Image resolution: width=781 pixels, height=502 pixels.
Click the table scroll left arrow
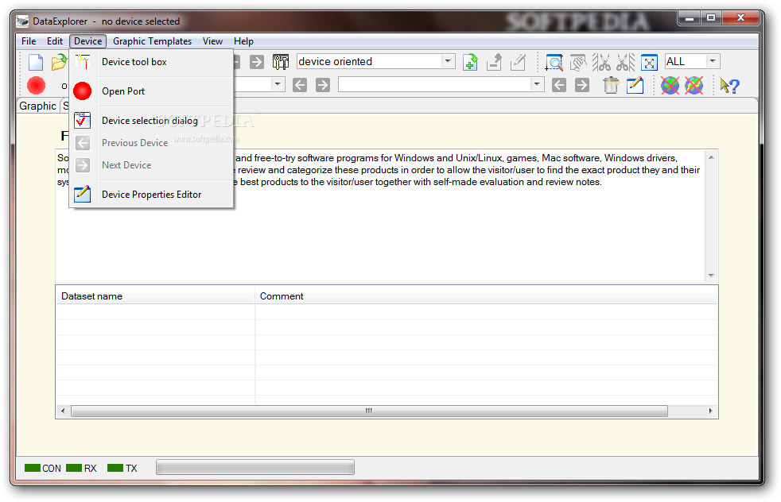point(63,411)
